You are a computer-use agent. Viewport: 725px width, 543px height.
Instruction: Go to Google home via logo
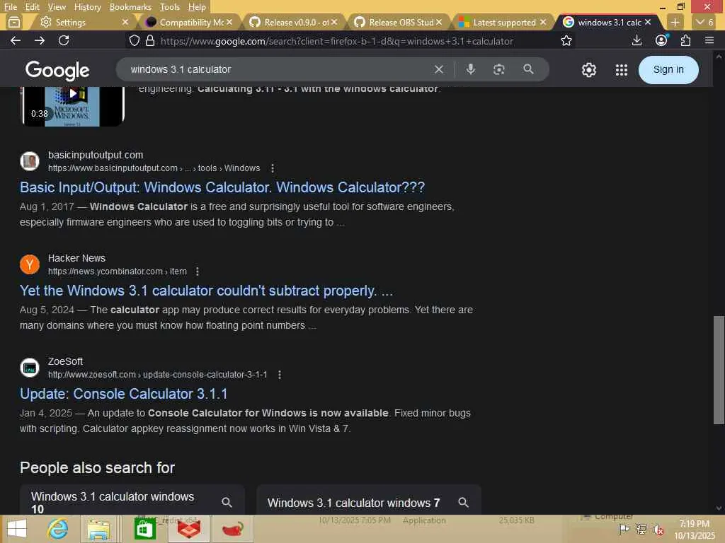pyautogui.click(x=57, y=70)
